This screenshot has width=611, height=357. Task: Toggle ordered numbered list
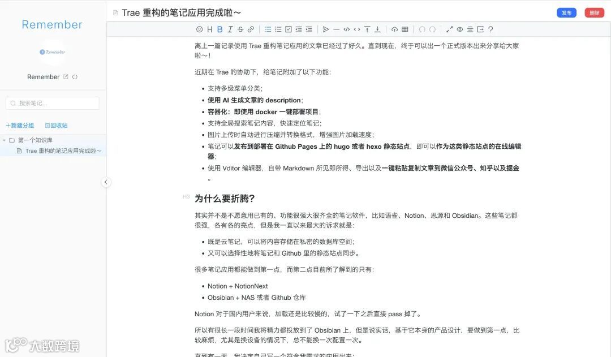coord(278,29)
